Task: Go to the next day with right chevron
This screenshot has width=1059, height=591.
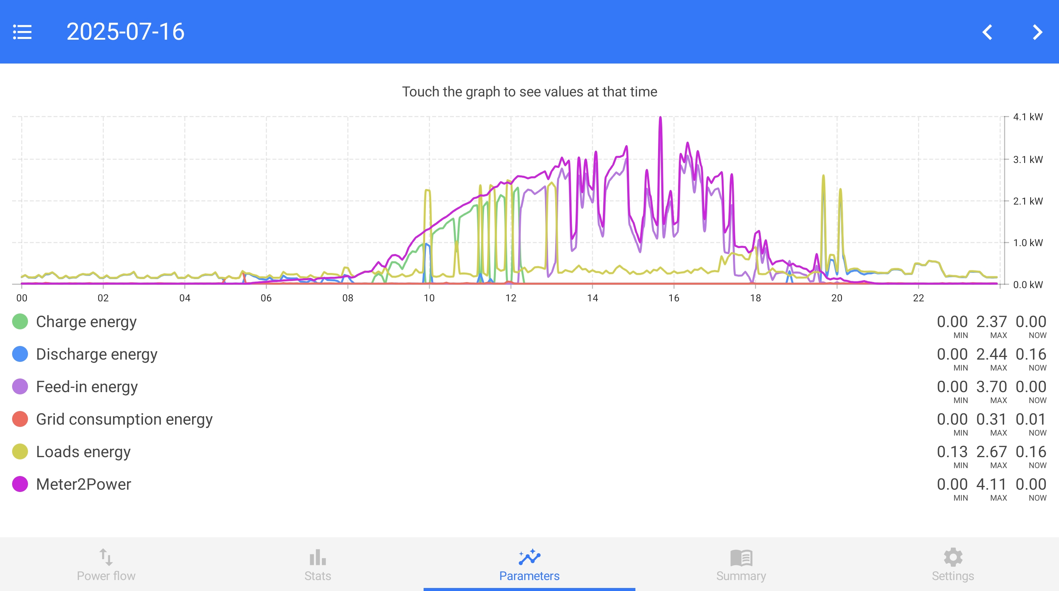Action: pyautogui.click(x=1037, y=32)
